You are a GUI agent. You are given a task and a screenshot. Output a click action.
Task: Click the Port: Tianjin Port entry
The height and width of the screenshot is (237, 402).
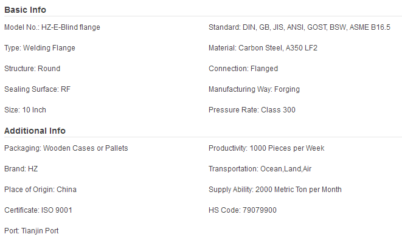pyautogui.click(x=32, y=231)
